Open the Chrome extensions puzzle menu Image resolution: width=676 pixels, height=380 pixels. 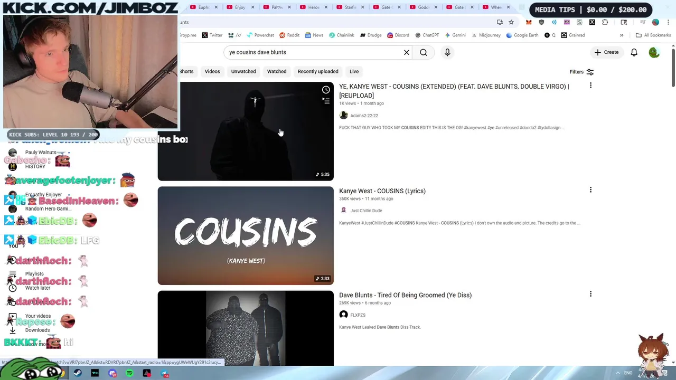point(605,22)
